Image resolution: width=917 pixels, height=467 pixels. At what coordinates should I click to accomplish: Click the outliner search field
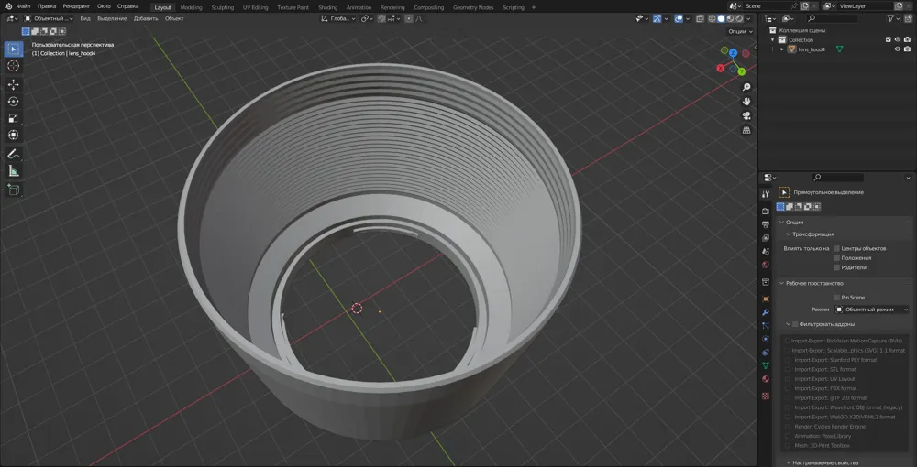[833, 18]
